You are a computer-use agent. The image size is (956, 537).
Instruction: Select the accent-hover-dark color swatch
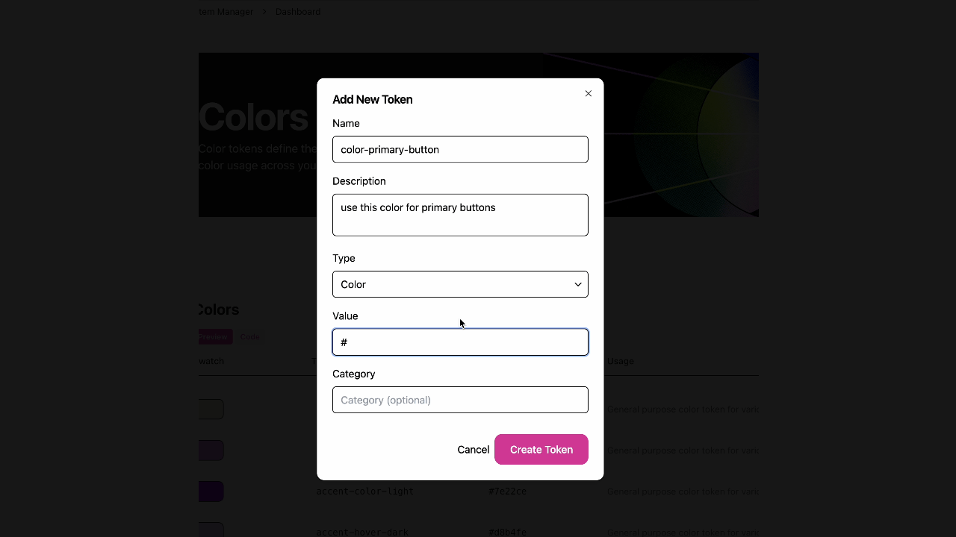(211, 530)
